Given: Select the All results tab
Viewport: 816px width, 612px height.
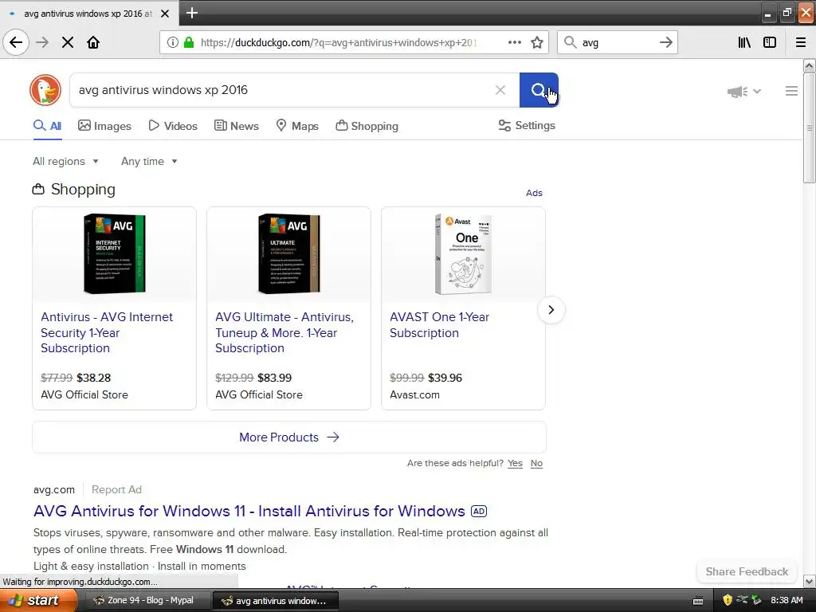Looking at the screenshot, I should [47, 126].
